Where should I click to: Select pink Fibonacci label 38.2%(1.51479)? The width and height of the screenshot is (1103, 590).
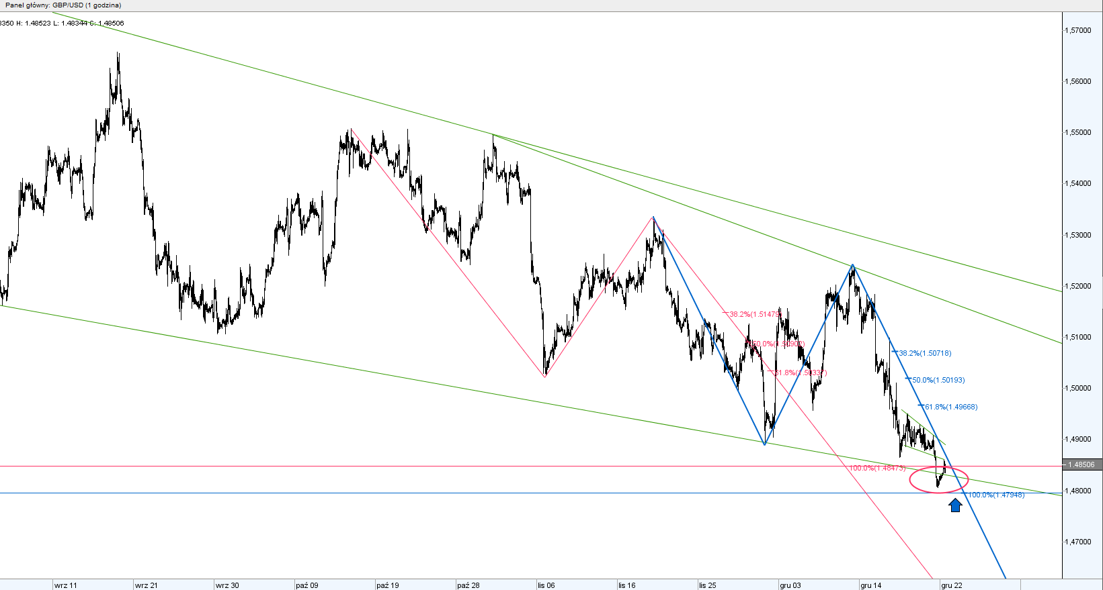755,314
